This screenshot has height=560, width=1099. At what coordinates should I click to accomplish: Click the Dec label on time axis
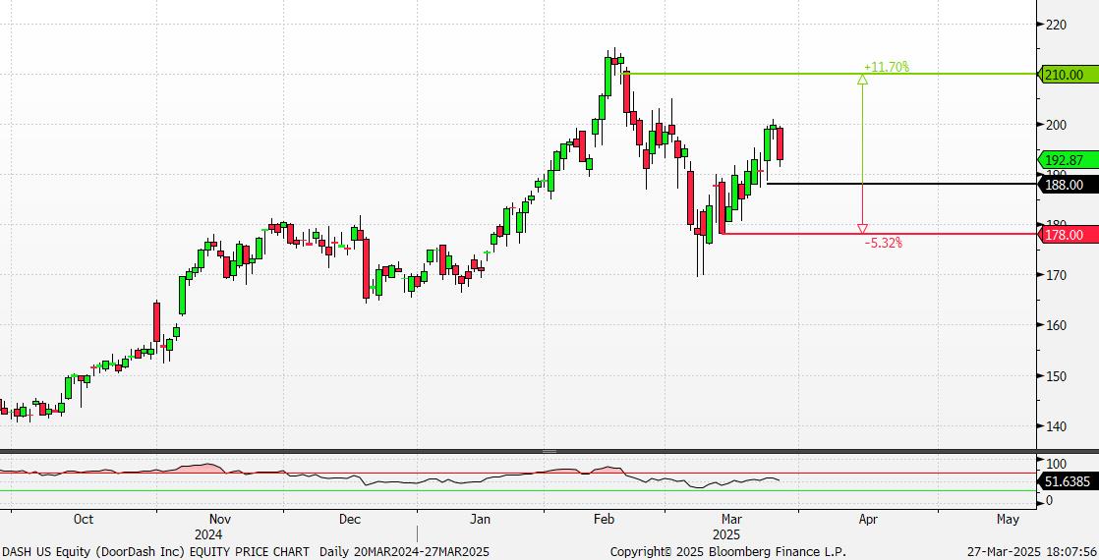349,520
